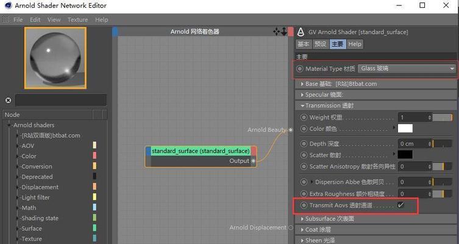The width and height of the screenshot is (459, 244).
Task: Click the Deprecated category dark tag
Action: [94, 176]
